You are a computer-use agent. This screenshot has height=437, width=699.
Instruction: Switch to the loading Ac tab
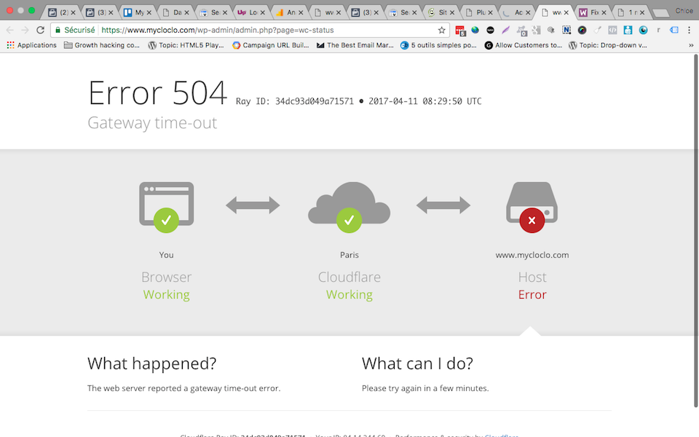[x=516, y=12]
